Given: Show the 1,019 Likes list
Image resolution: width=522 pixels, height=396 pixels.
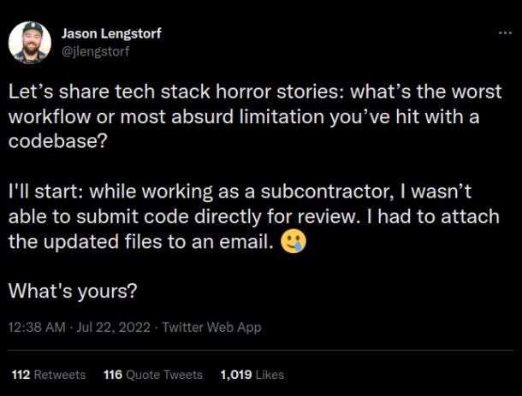Looking at the screenshot, I should (x=252, y=375).
